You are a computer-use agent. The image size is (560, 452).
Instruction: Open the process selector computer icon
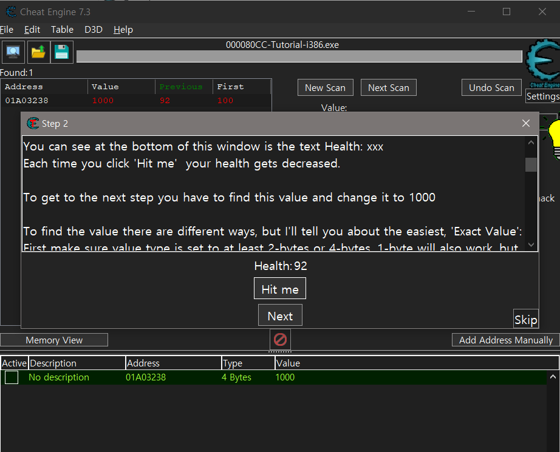13,52
